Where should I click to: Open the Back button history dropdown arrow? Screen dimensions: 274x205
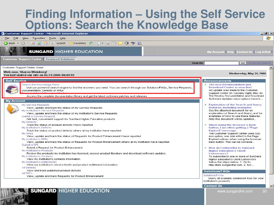[18, 43]
